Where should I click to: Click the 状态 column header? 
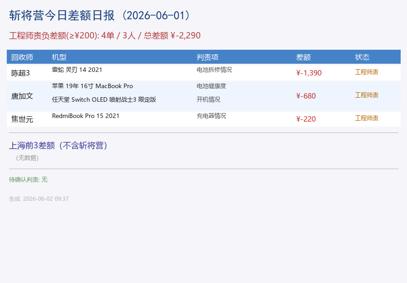point(362,57)
